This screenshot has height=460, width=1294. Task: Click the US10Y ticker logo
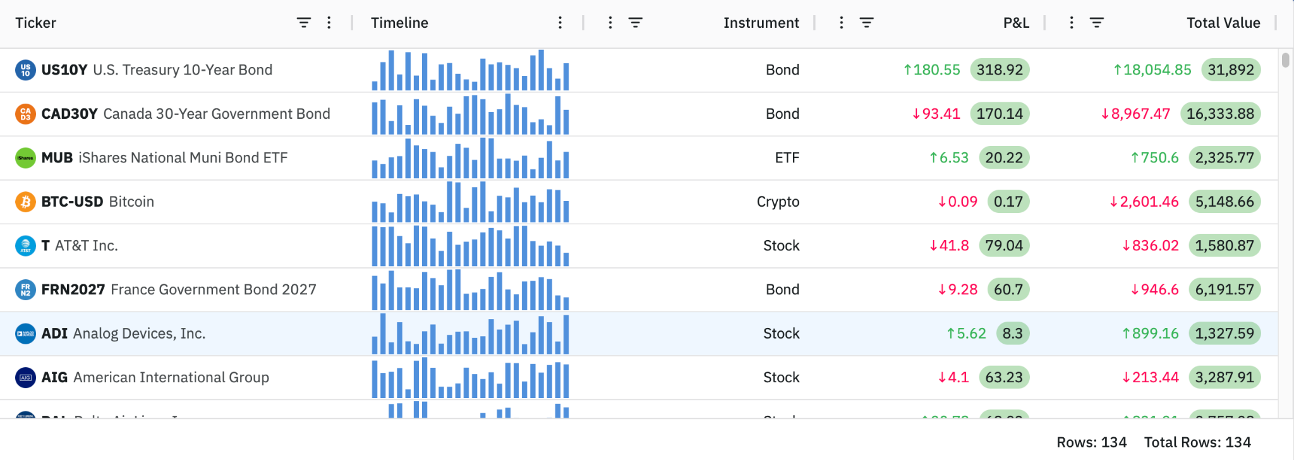click(25, 70)
